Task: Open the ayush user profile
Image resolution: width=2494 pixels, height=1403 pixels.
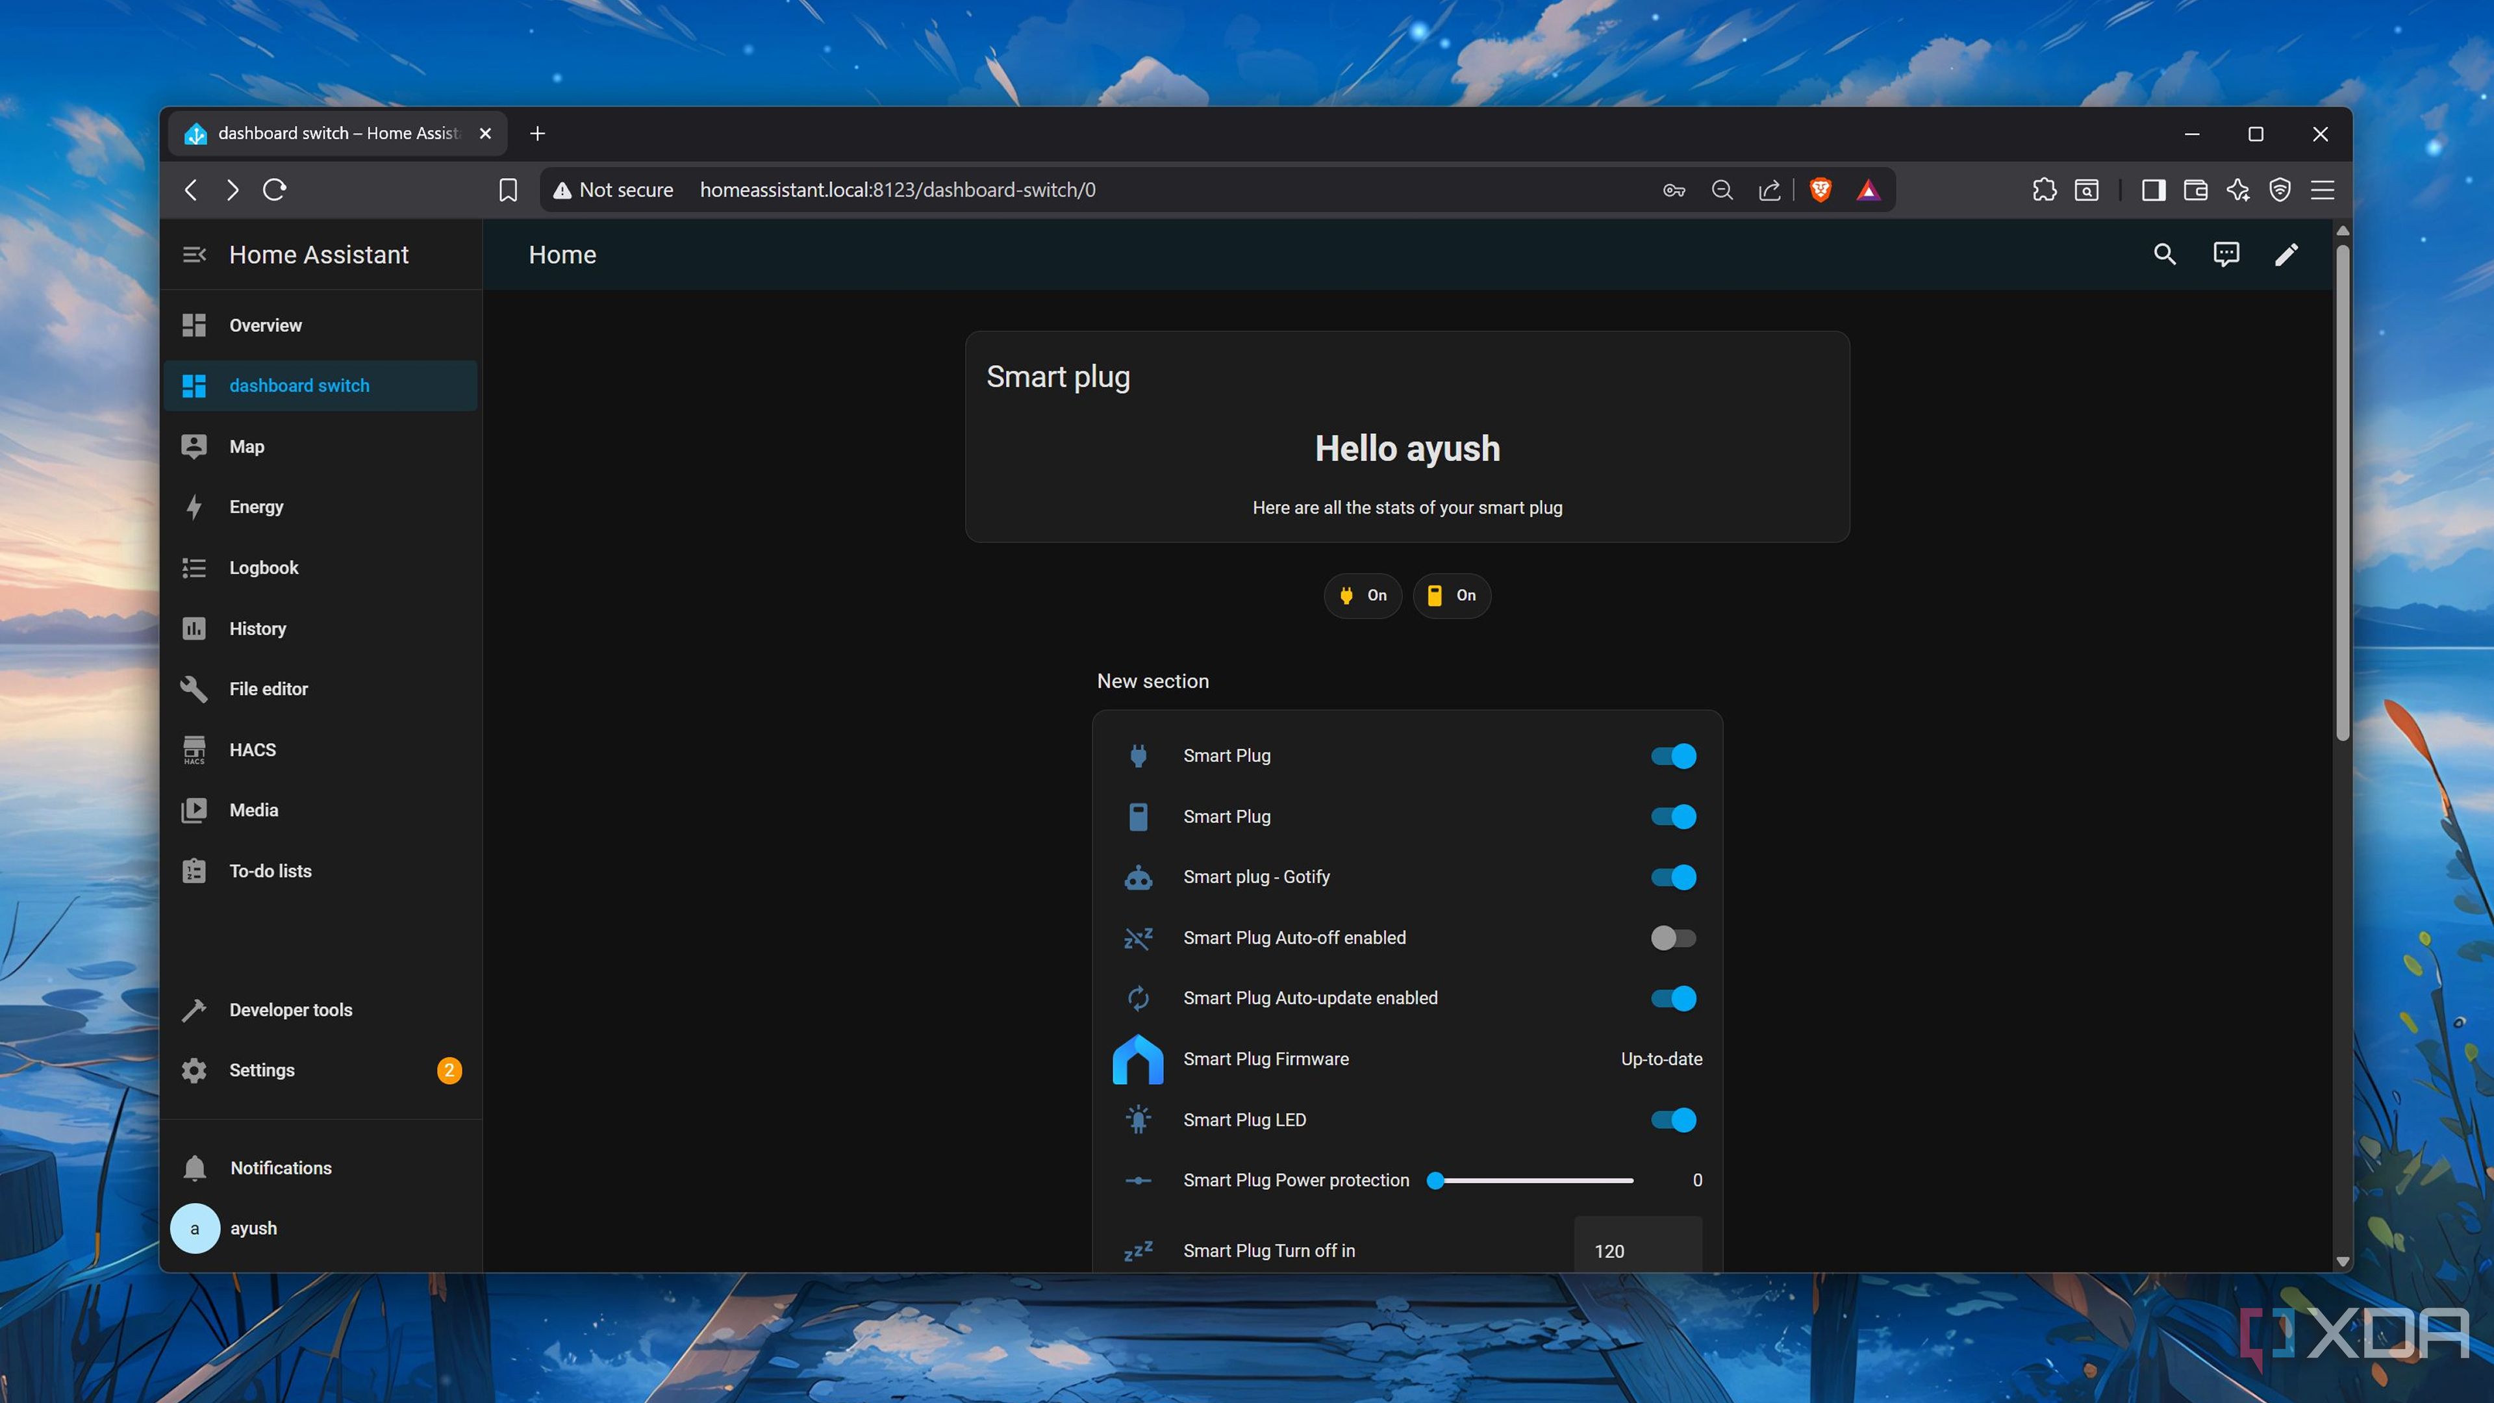Action: (320, 1229)
